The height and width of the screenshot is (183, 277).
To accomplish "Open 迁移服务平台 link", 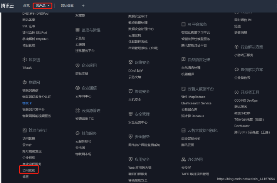I will [85, 51].
